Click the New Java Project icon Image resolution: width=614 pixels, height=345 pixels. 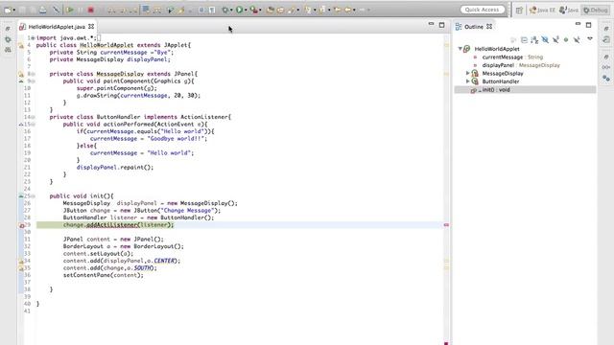[x=271, y=11]
